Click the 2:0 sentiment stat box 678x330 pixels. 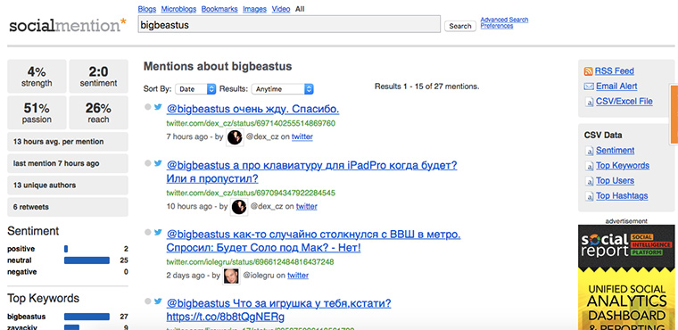click(x=99, y=76)
